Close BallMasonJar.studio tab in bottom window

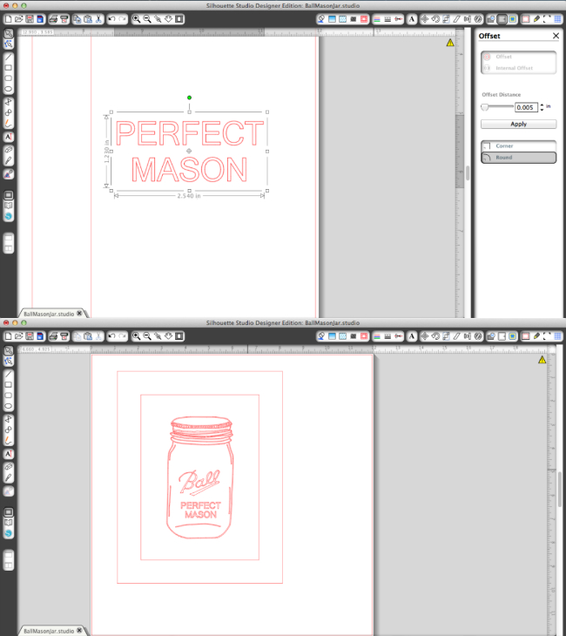[79, 630]
